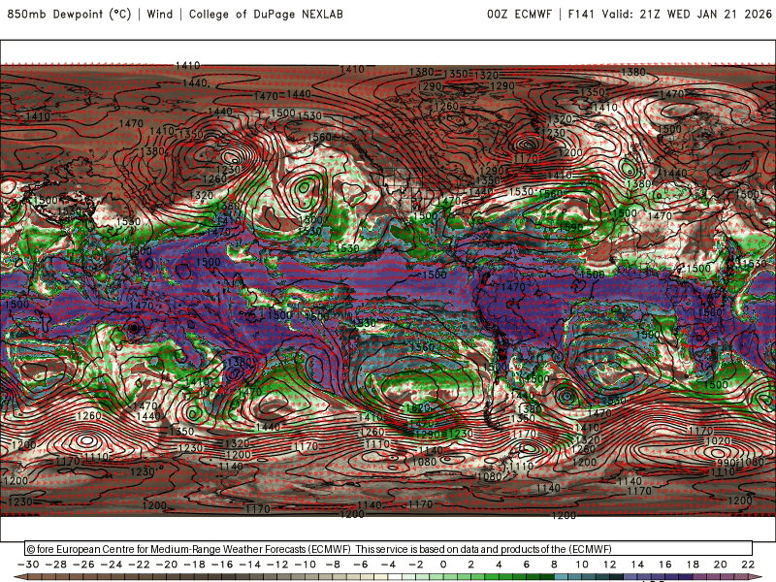Viewport: 776px width, 582px height.
Task: Click the -30 colorbar scale label
Action: [28, 565]
